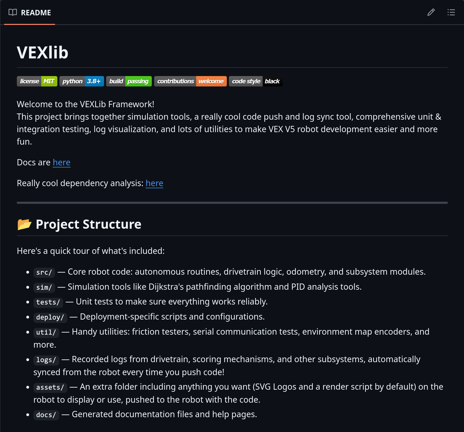This screenshot has width=464, height=432.
Task: Click the open book icon beside README
Action: pyautogui.click(x=12, y=12)
